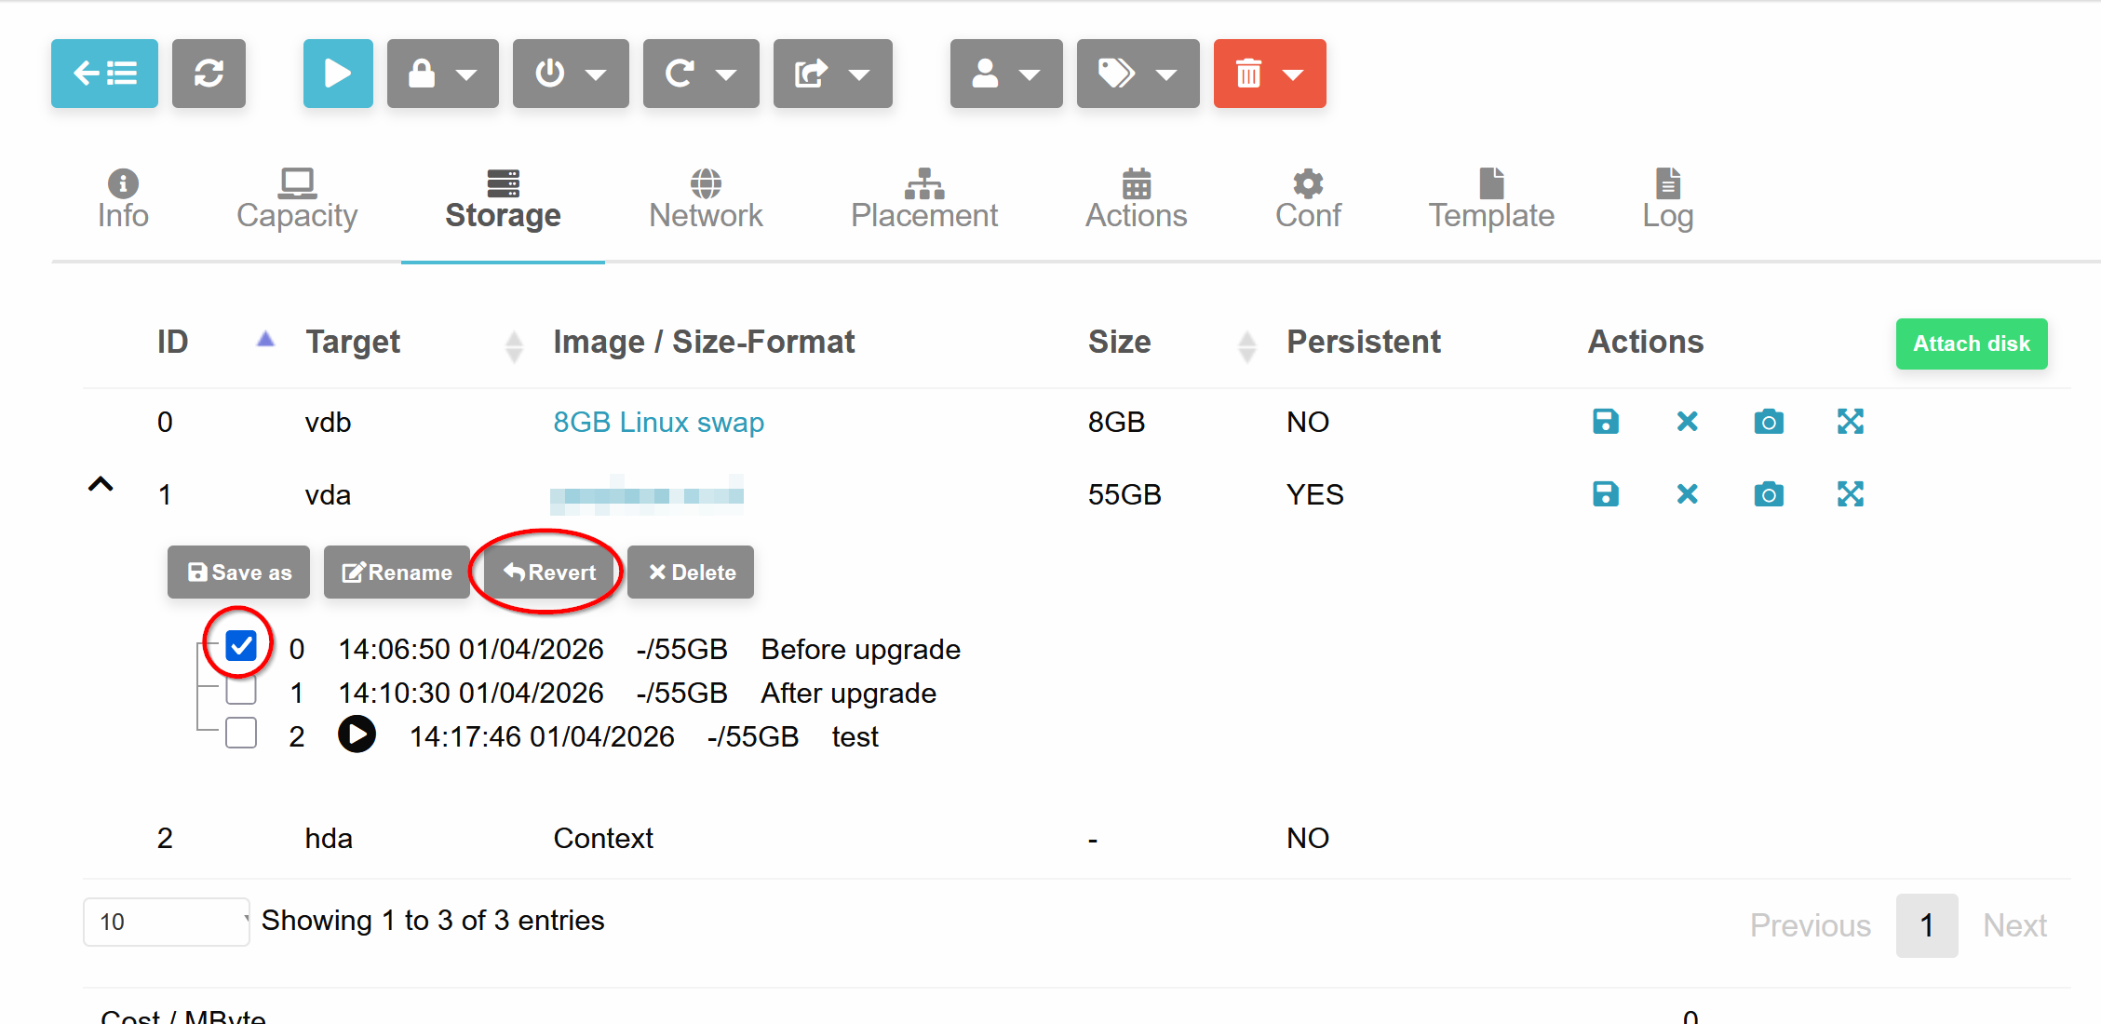The width and height of the screenshot is (2101, 1024).
Task: Open the power off dropdown menu
Action: [571, 74]
